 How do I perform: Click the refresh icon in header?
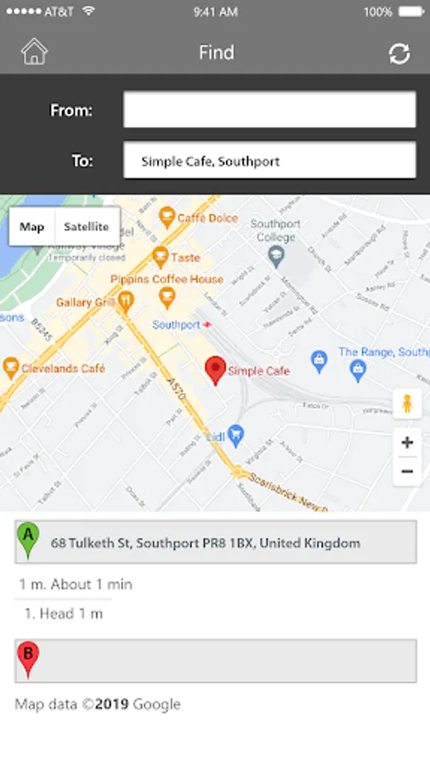(x=399, y=53)
